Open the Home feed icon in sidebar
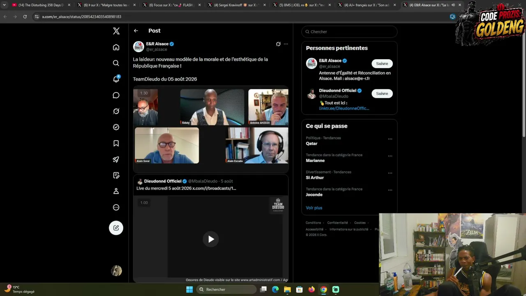Screen dimensions: 526x296 [x=116, y=47]
